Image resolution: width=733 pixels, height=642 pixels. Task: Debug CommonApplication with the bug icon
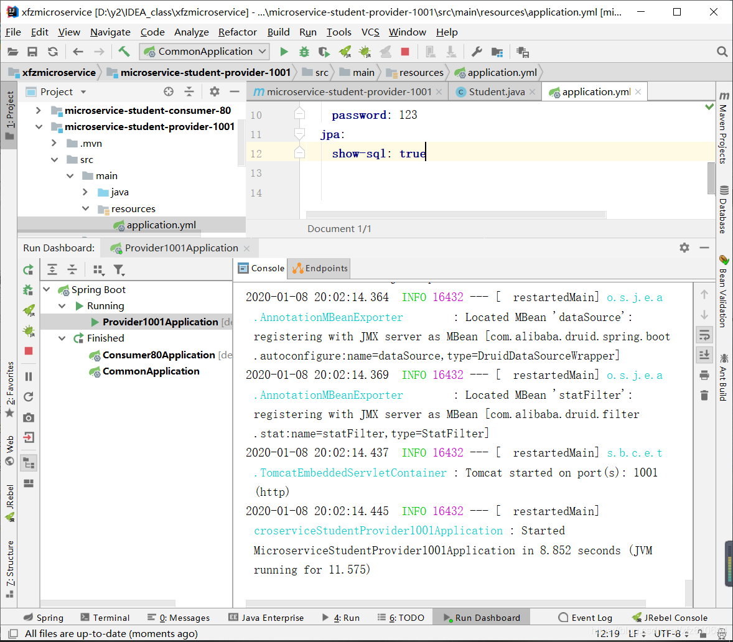(x=304, y=52)
